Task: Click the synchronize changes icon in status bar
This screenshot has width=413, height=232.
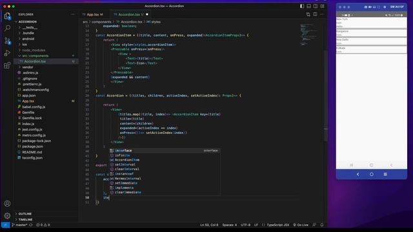Action: (31, 225)
